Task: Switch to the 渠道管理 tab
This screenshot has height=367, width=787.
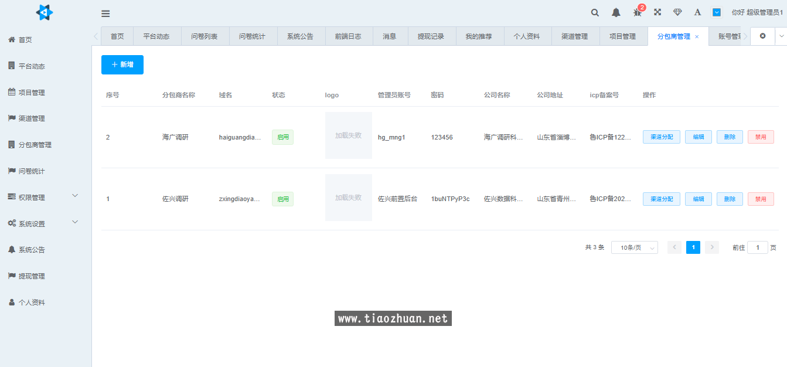Action: click(x=574, y=36)
